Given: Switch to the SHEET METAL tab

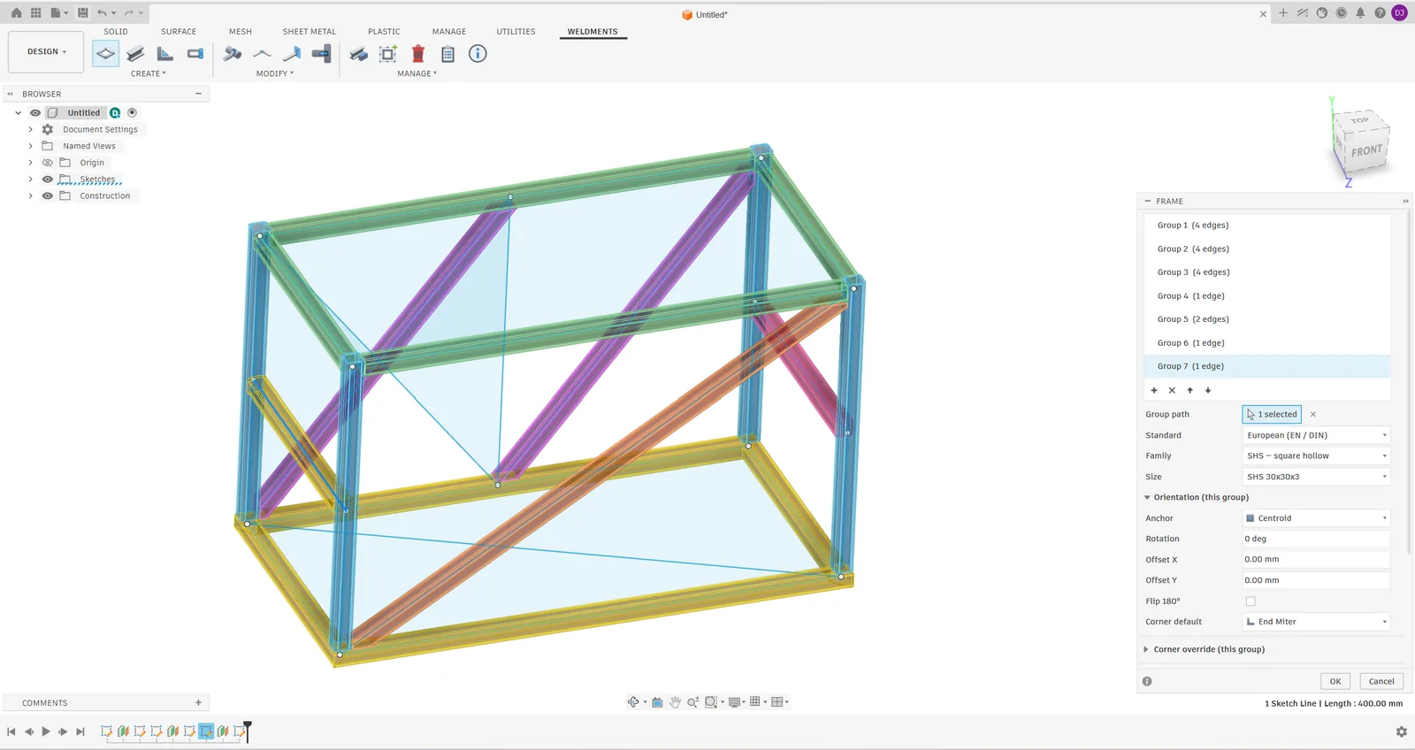Looking at the screenshot, I should (x=309, y=32).
